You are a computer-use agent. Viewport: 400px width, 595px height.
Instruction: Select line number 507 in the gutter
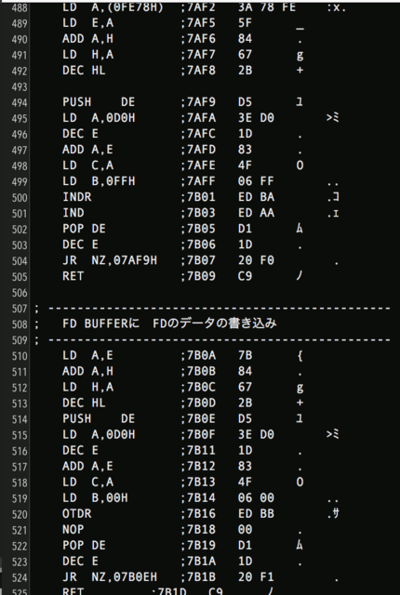pyautogui.click(x=20, y=309)
